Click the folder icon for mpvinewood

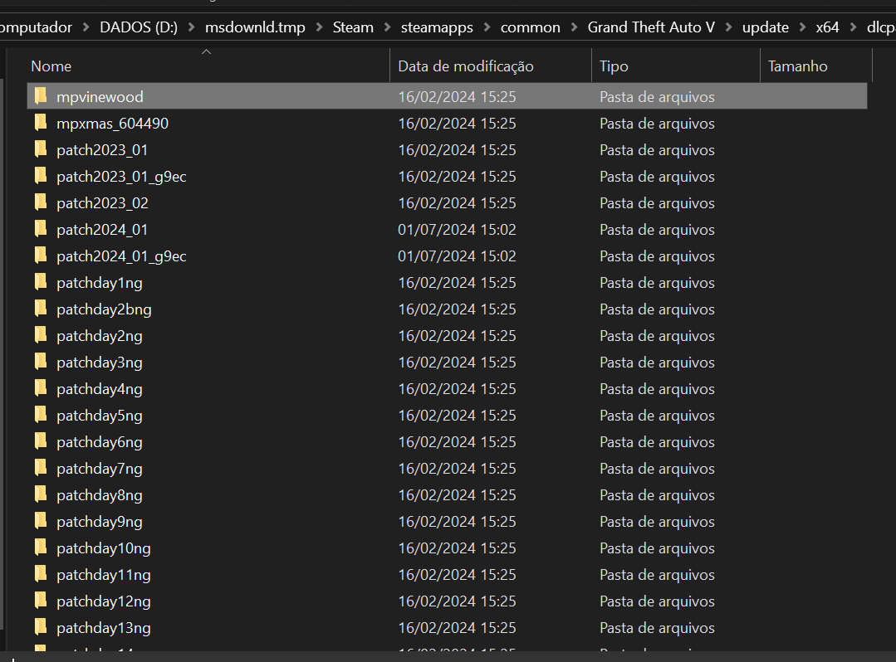pos(41,97)
